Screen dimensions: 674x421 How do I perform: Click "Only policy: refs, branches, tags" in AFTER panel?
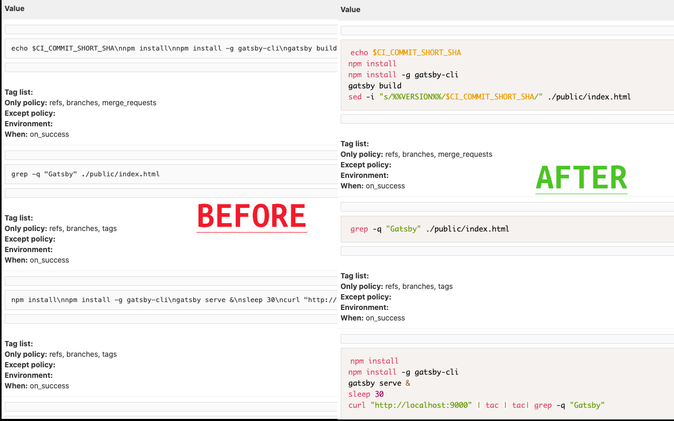[397, 286]
